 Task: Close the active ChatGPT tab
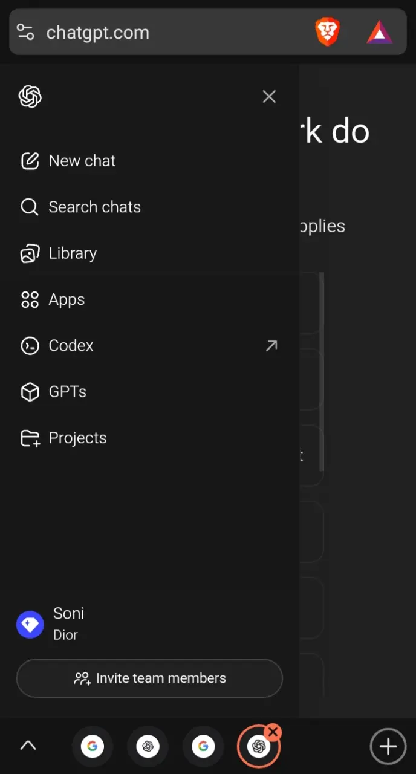point(273,732)
